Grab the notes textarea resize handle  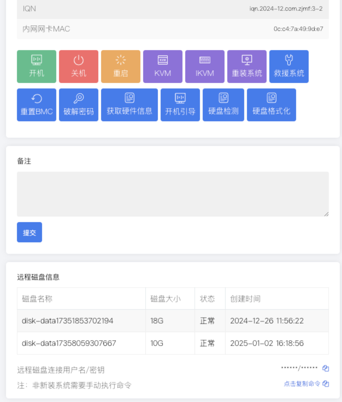tap(326, 214)
